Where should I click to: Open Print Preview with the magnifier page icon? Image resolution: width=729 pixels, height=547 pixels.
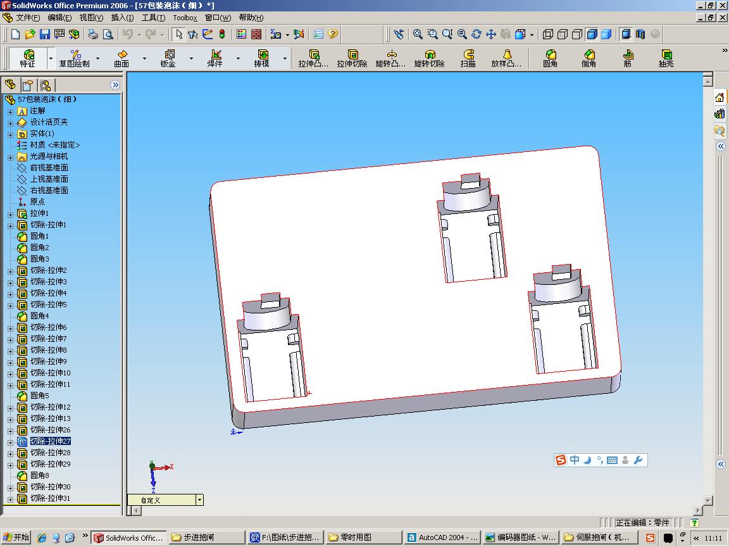(108, 34)
